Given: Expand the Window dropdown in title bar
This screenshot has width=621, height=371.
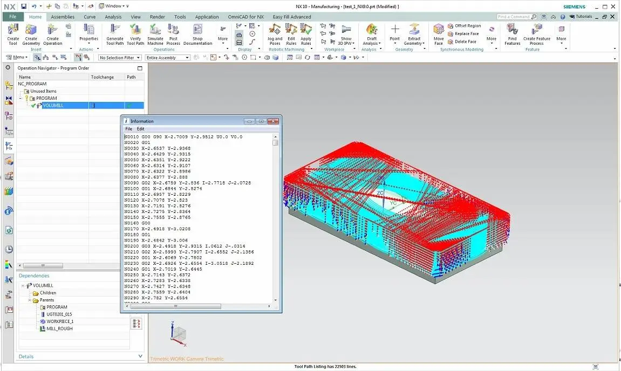Looking at the screenshot, I should click(114, 6).
